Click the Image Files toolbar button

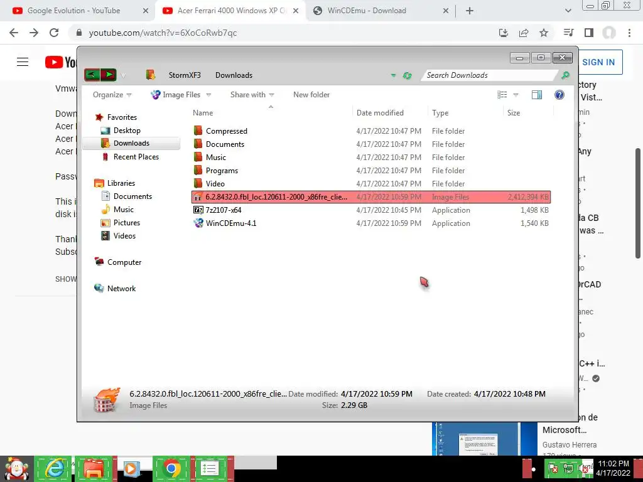pyautogui.click(x=176, y=95)
